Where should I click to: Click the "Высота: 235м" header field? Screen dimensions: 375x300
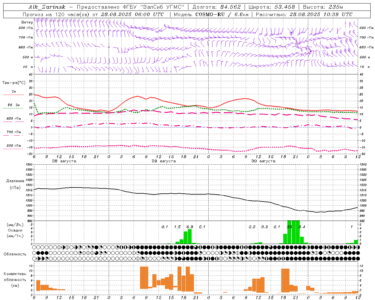point(323,7)
